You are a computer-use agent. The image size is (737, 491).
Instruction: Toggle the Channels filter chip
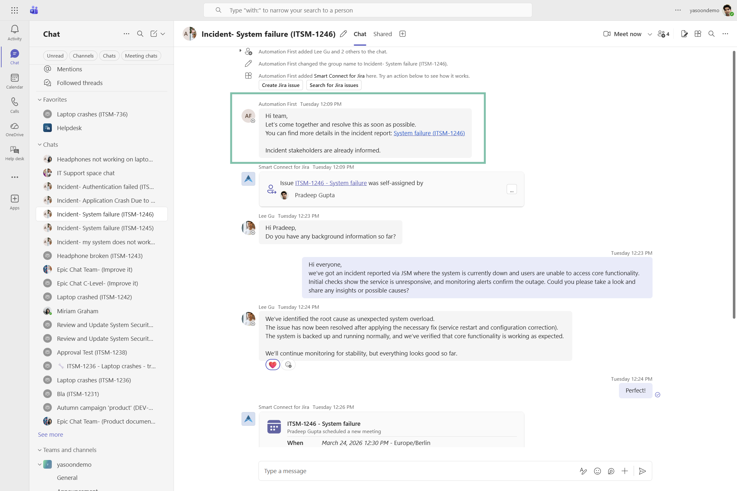coord(83,56)
